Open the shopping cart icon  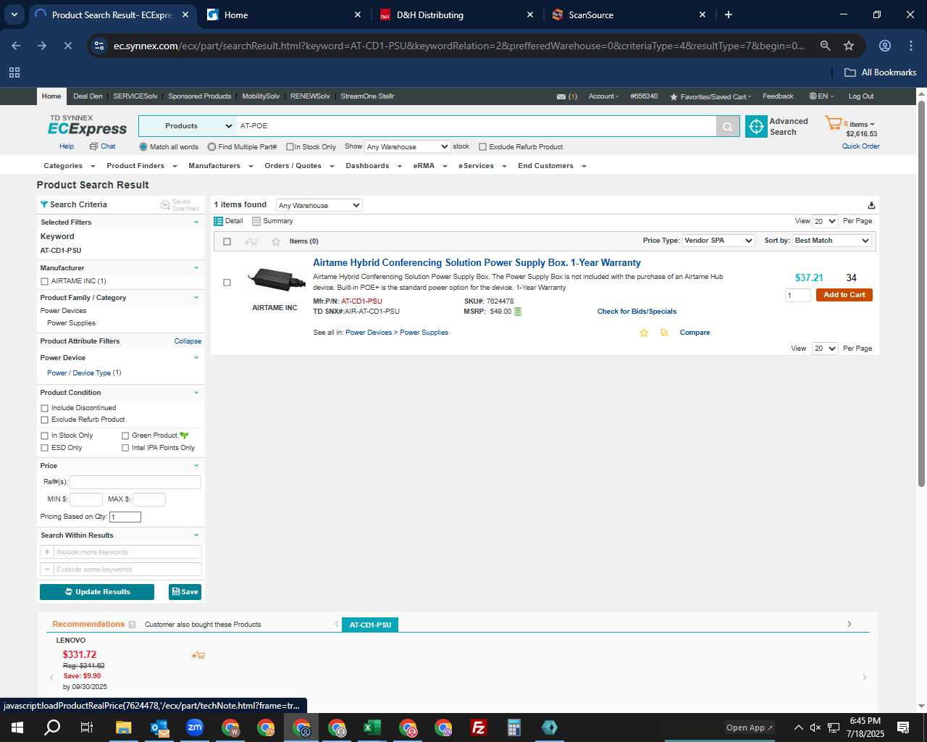(x=833, y=124)
